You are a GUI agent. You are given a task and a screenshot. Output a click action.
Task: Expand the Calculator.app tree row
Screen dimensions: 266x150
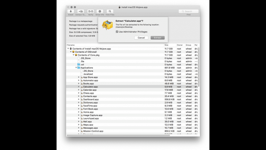point(79,87)
